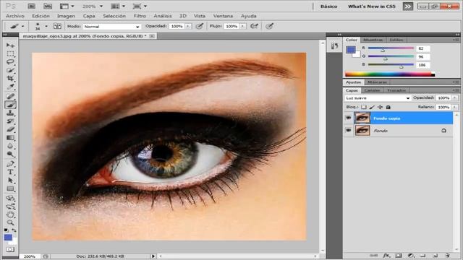Launch Mini Bridge from the application bar

pyautogui.click(x=48, y=6)
